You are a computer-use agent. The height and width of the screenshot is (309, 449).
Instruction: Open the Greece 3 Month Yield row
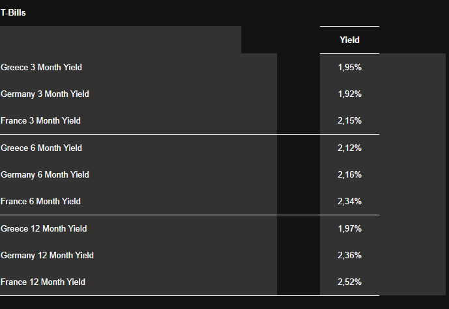pyautogui.click(x=42, y=68)
